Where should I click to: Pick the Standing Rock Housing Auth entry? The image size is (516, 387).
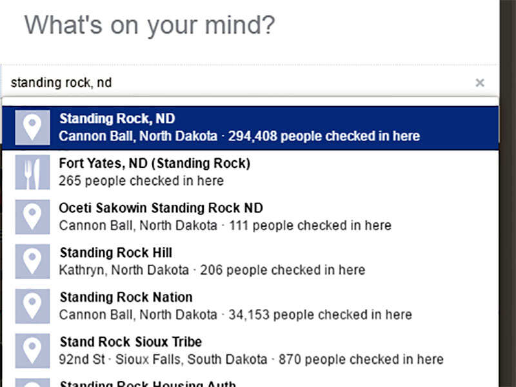[x=250, y=381]
